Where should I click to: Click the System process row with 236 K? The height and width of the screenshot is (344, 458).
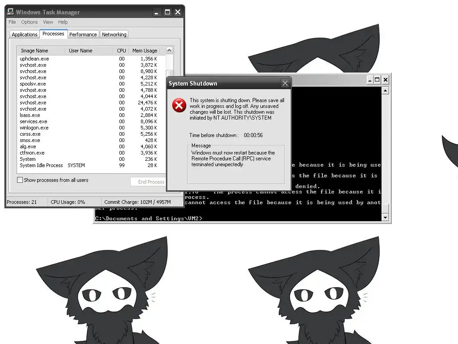coord(89,159)
